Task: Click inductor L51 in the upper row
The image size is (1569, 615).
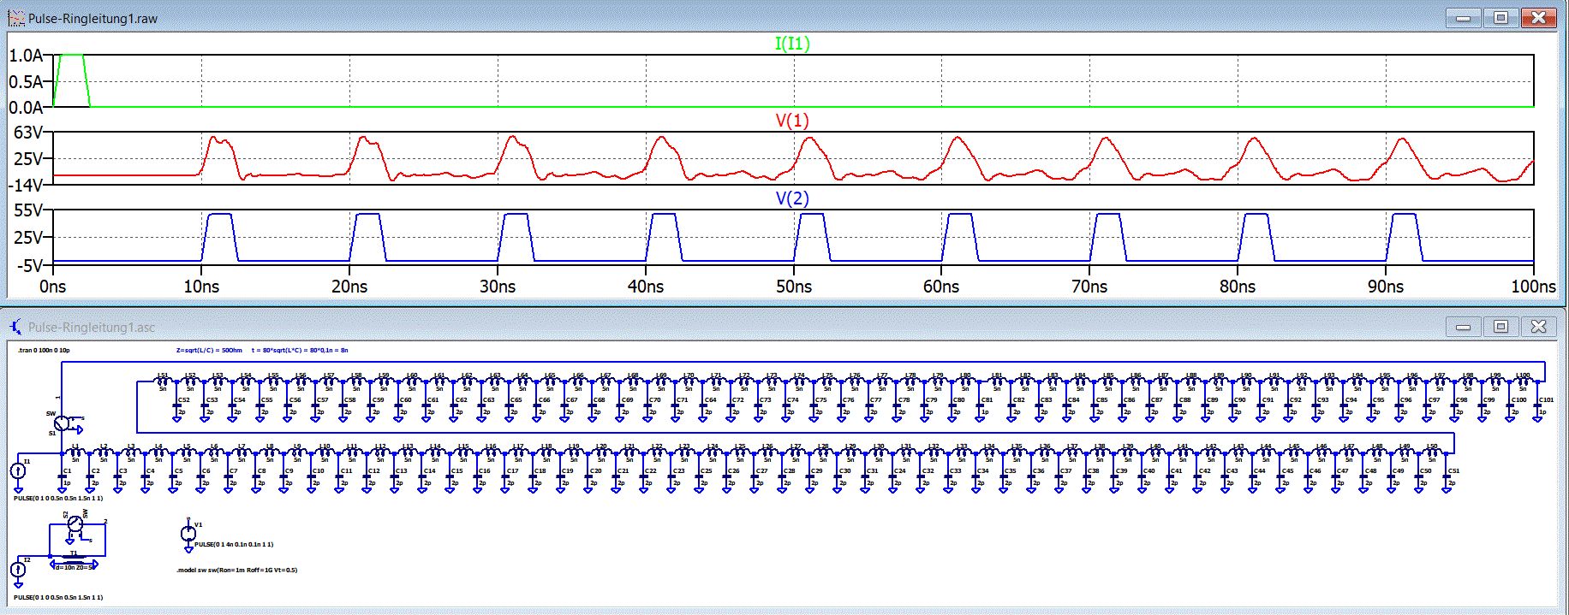Action: 162,381
